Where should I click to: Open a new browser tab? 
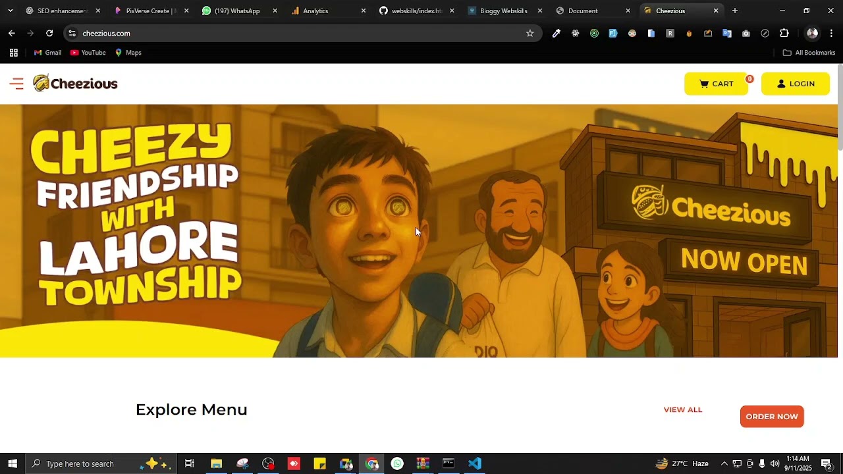click(x=735, y=11)
